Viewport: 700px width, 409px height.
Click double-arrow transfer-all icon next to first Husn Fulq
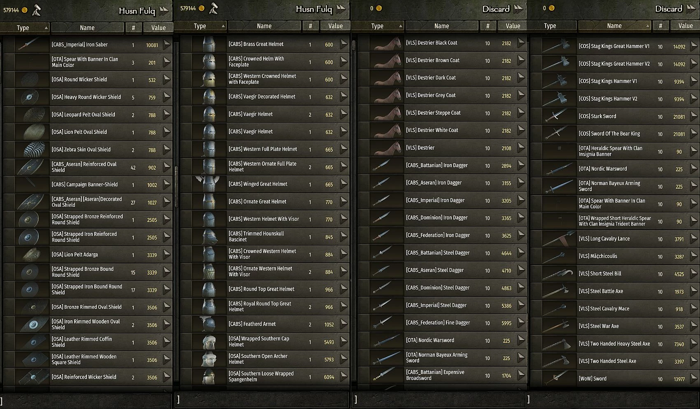pyautogui.click(x=164, y=10)
